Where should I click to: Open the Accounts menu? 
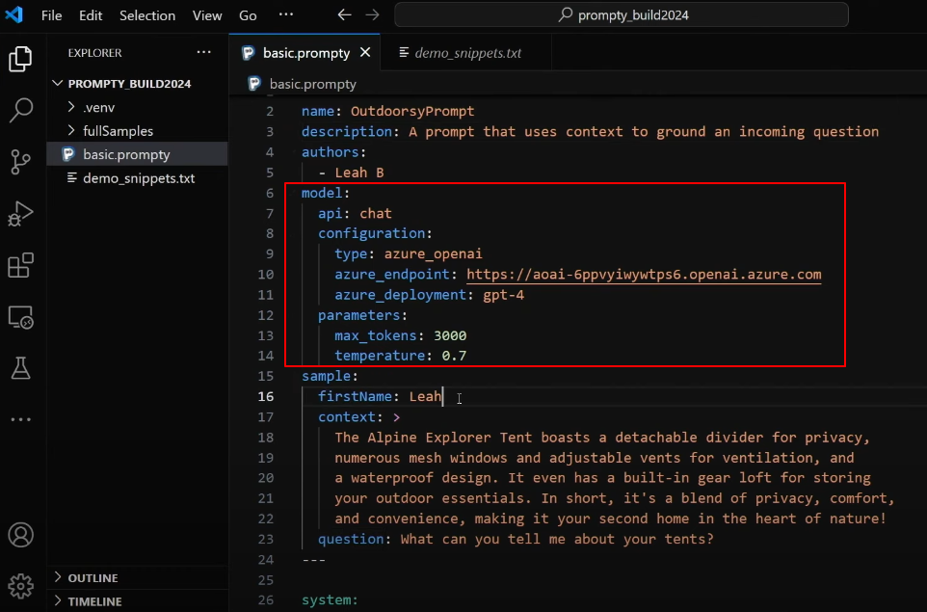pos(20,535)
